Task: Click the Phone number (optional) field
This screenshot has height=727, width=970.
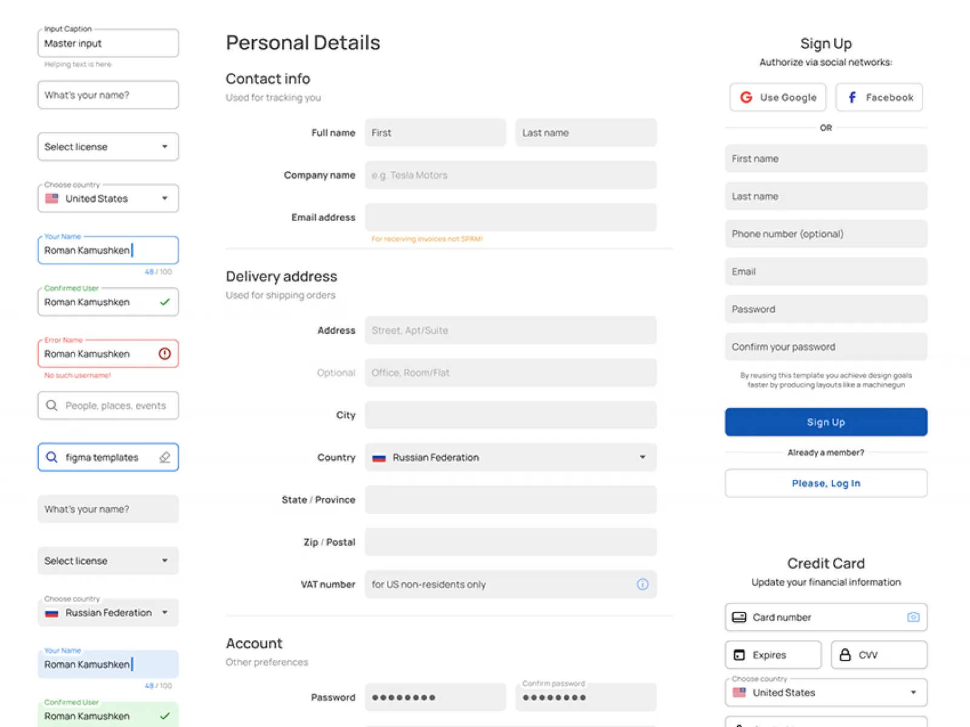Action: [x=826, y=234]
